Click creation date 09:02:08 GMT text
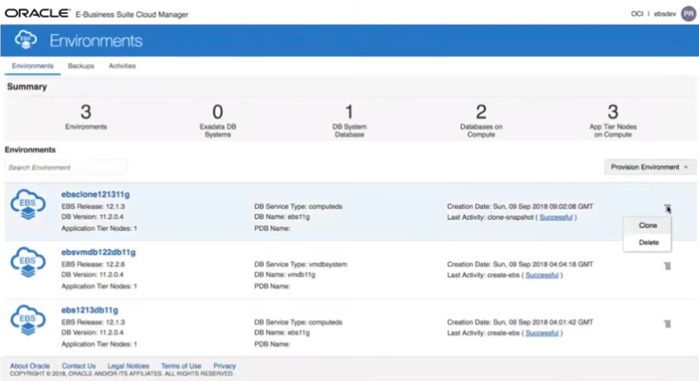This screenshot has height=381, width=699. click(x=520, y=206)
